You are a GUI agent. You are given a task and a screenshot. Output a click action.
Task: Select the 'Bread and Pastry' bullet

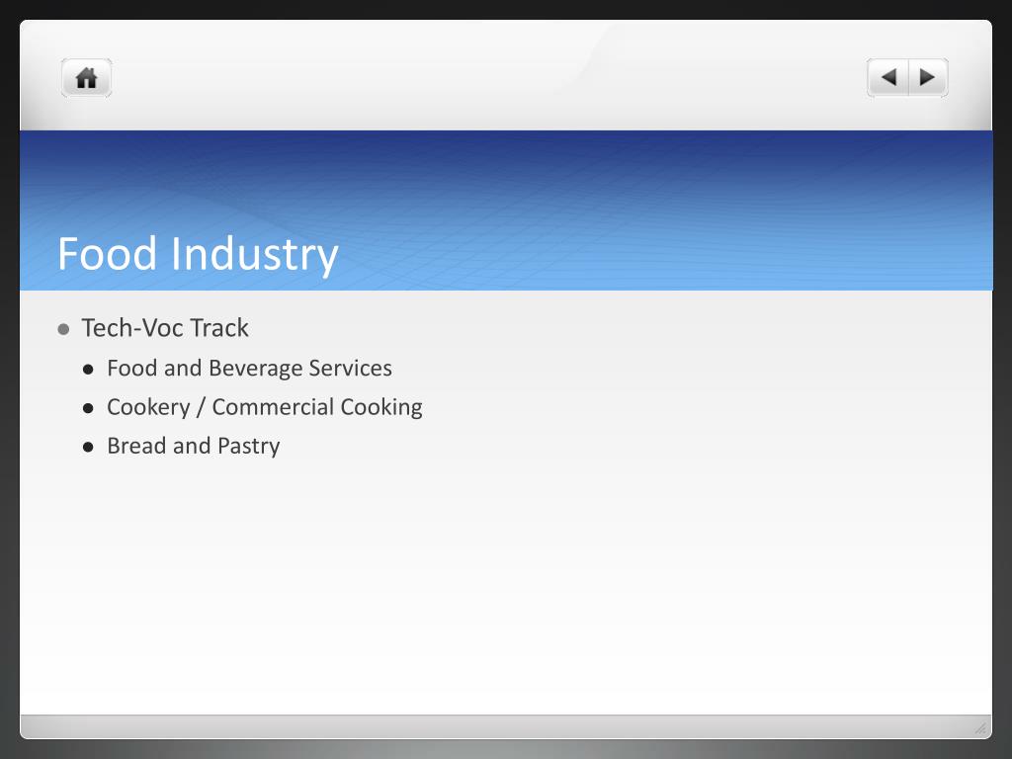pyautogui.click(x=194, y=446)
